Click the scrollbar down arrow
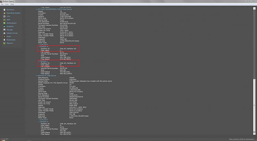Screen dimensions: 257x141 tap(254, 133)
